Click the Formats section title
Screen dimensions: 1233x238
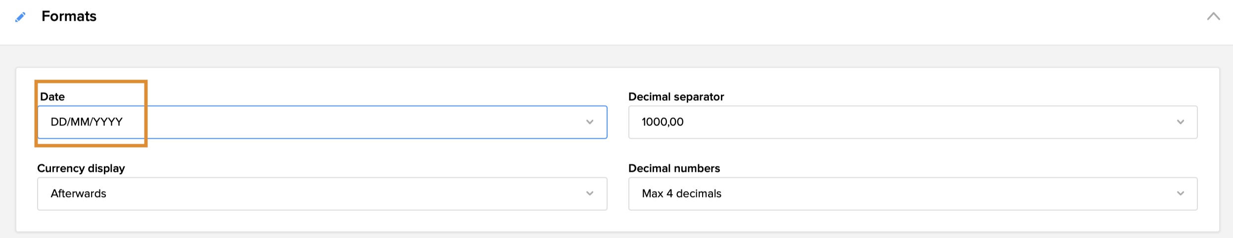click(x=69, y=16)
